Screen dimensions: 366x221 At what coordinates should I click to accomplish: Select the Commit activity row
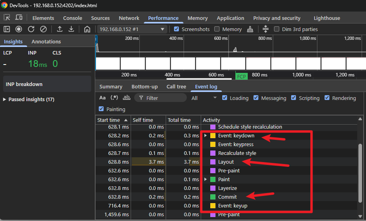tap(226, 197)
